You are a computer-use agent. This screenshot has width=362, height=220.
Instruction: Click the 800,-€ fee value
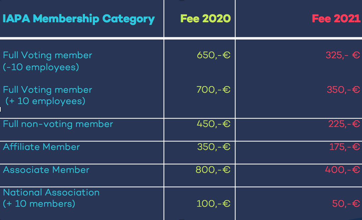click(x=213, y=170)
